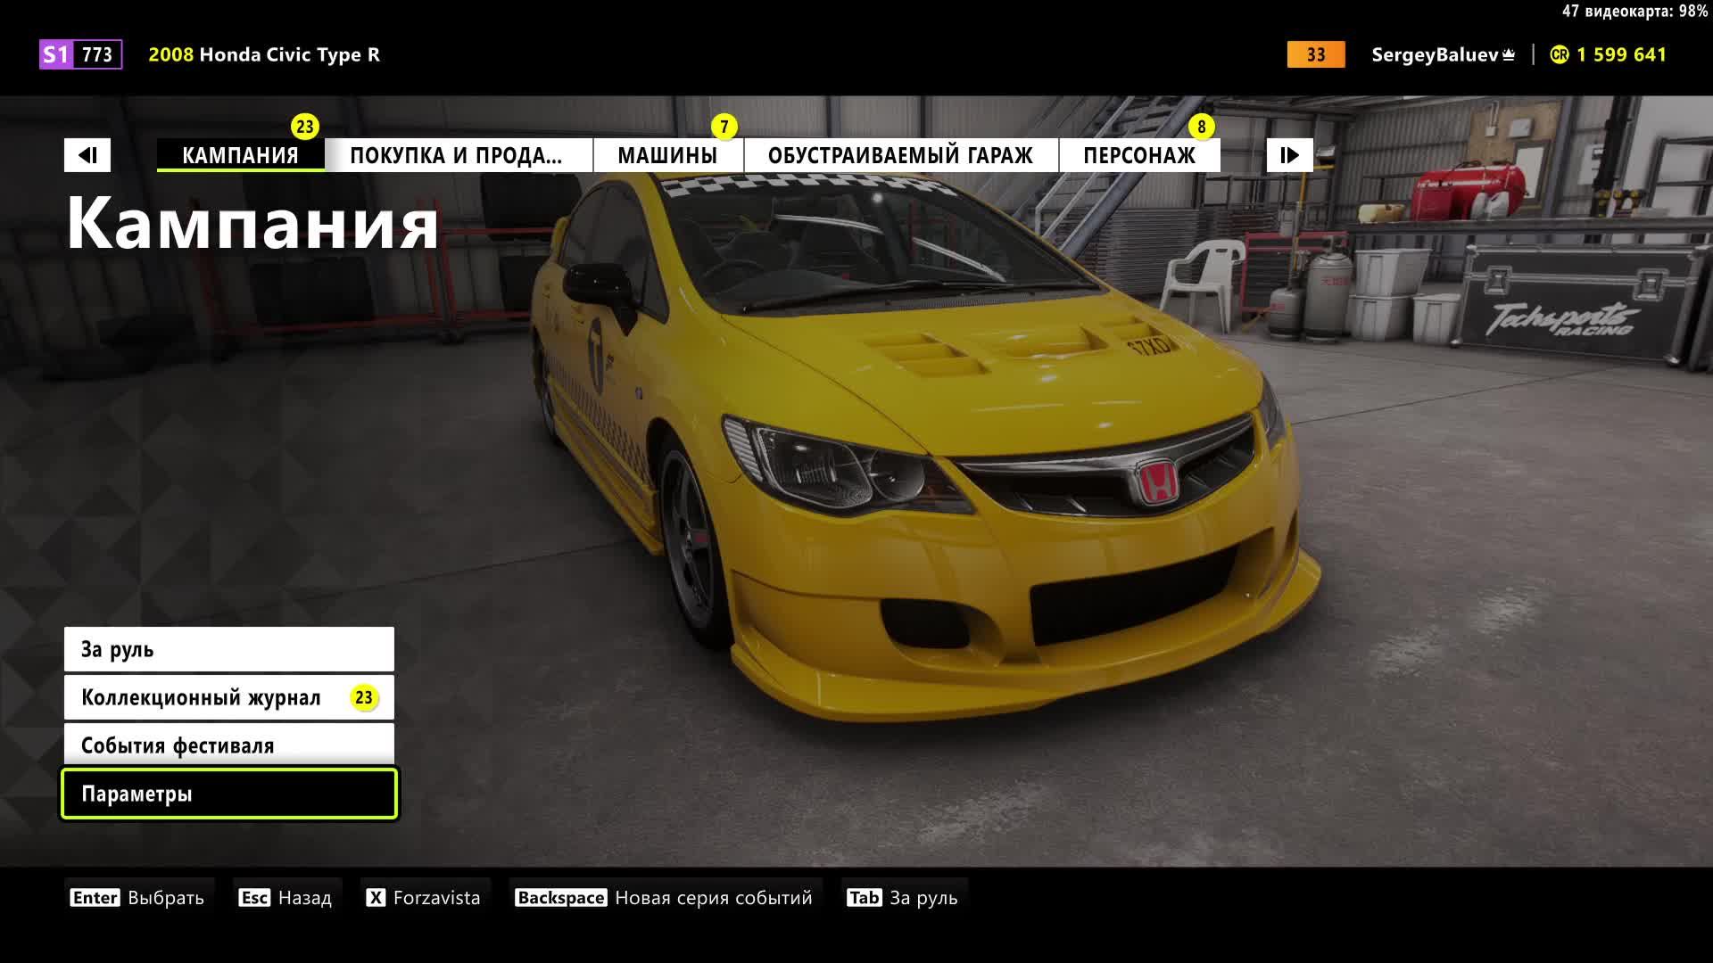
Task: Click the crown icon beside SergeyBaluev
Action: (x=1509, y=55)
